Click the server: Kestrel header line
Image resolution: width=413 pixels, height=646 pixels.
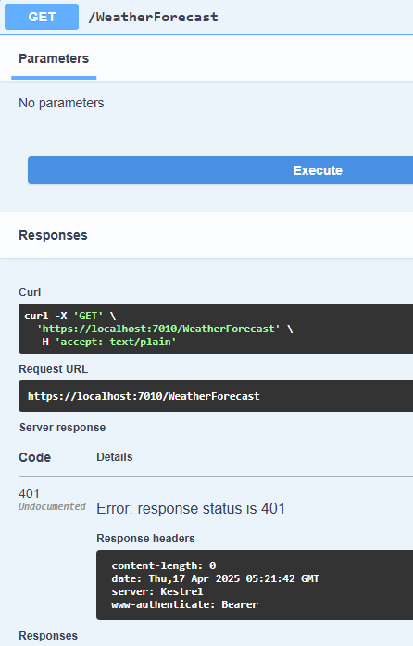pyautogui.click(x=157, y=591)
